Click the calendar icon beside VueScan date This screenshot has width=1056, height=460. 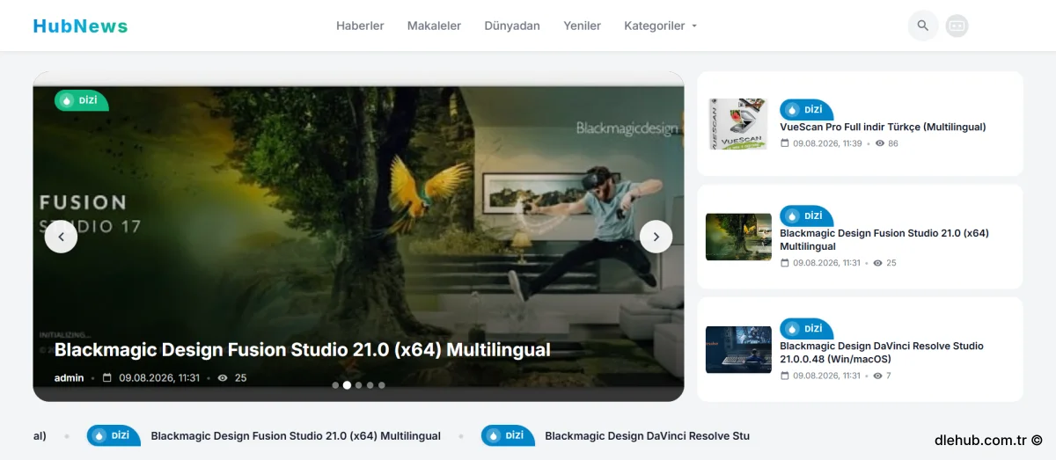pyautogui.click(x=785, y=143)
